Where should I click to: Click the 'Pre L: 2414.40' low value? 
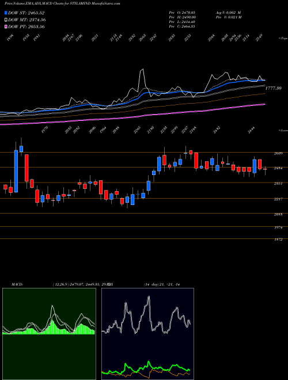pos(182,22)
